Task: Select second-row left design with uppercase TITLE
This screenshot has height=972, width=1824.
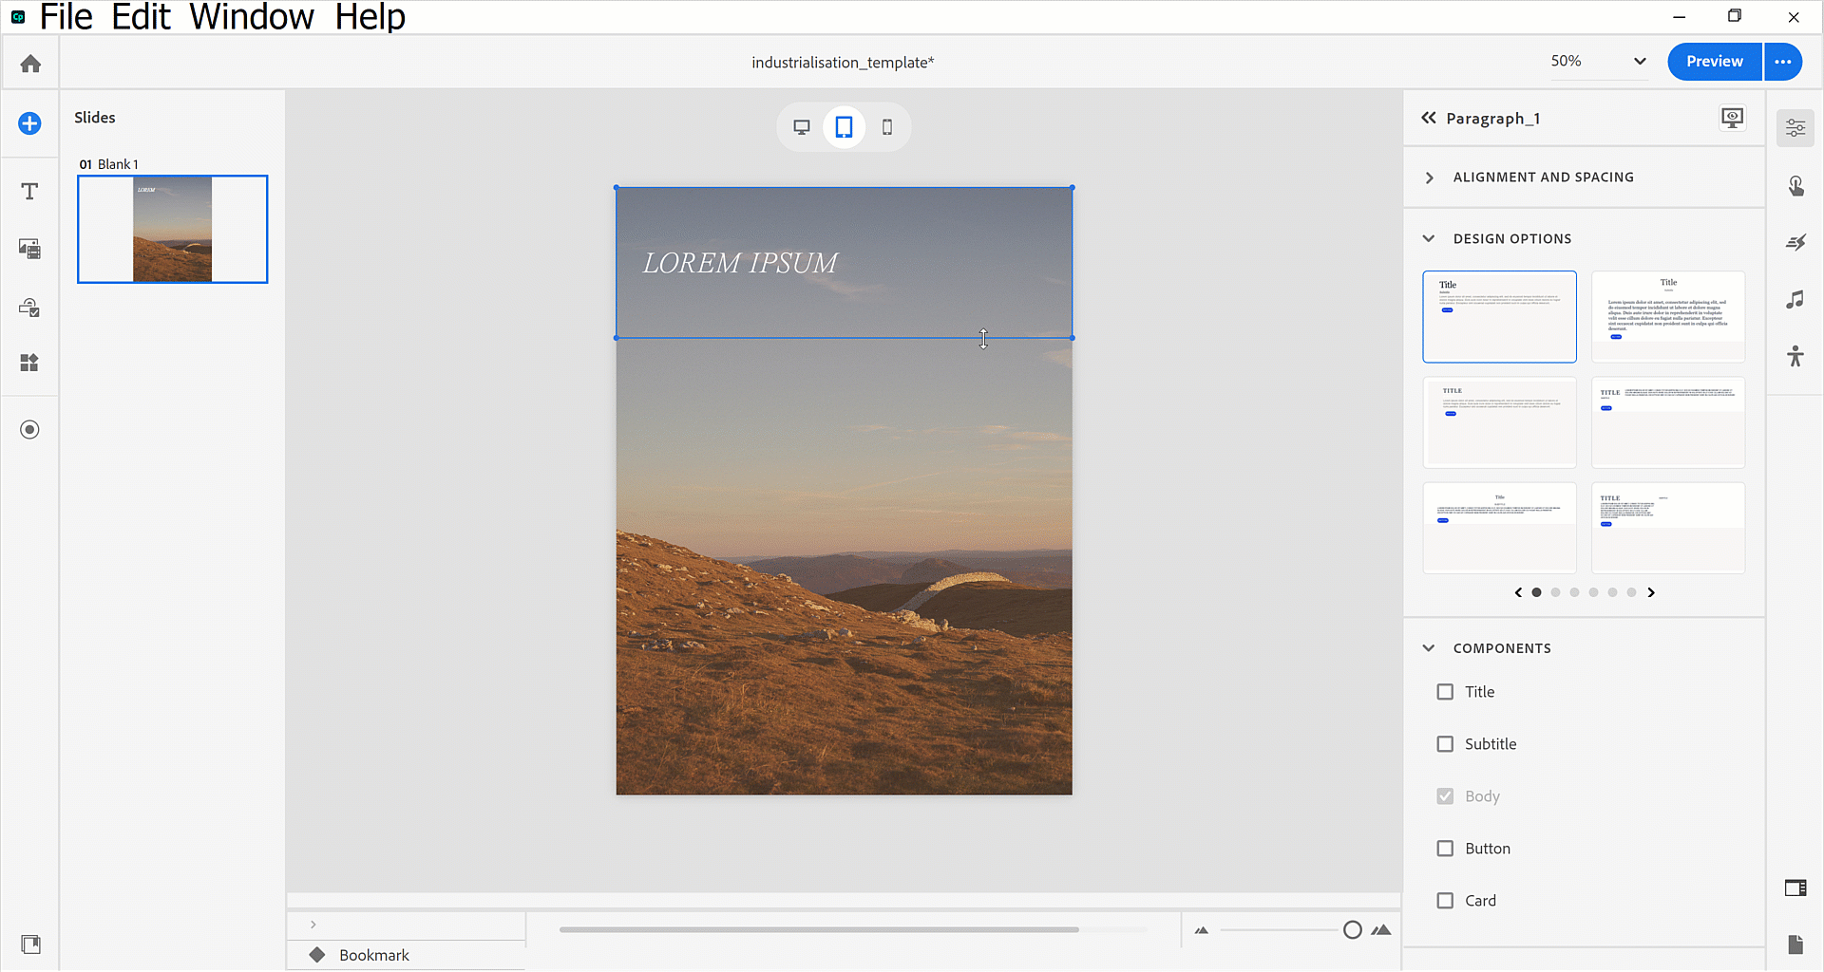Action: coord(1499,422)
